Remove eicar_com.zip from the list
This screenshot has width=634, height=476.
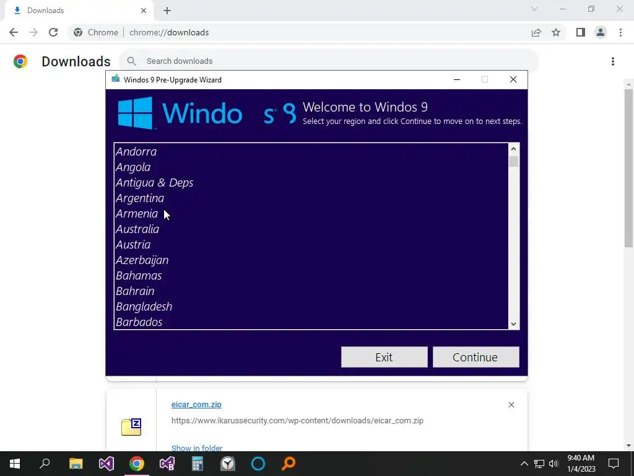pyautogui.click(x=511, y=405)
